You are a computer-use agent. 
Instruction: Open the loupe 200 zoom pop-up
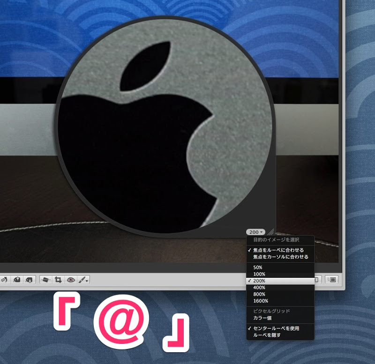255,232
